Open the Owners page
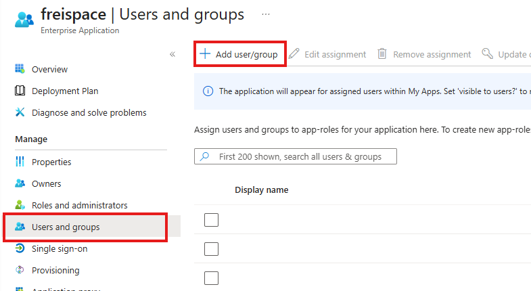Image resolution: width=531 pixels, height=291 pixels. 47,183
